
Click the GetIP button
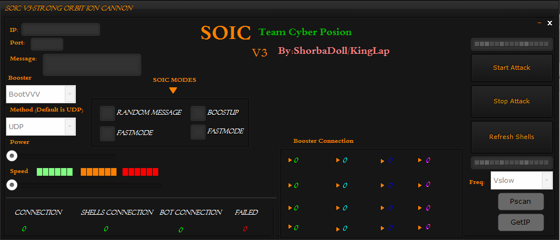[521, 222]
